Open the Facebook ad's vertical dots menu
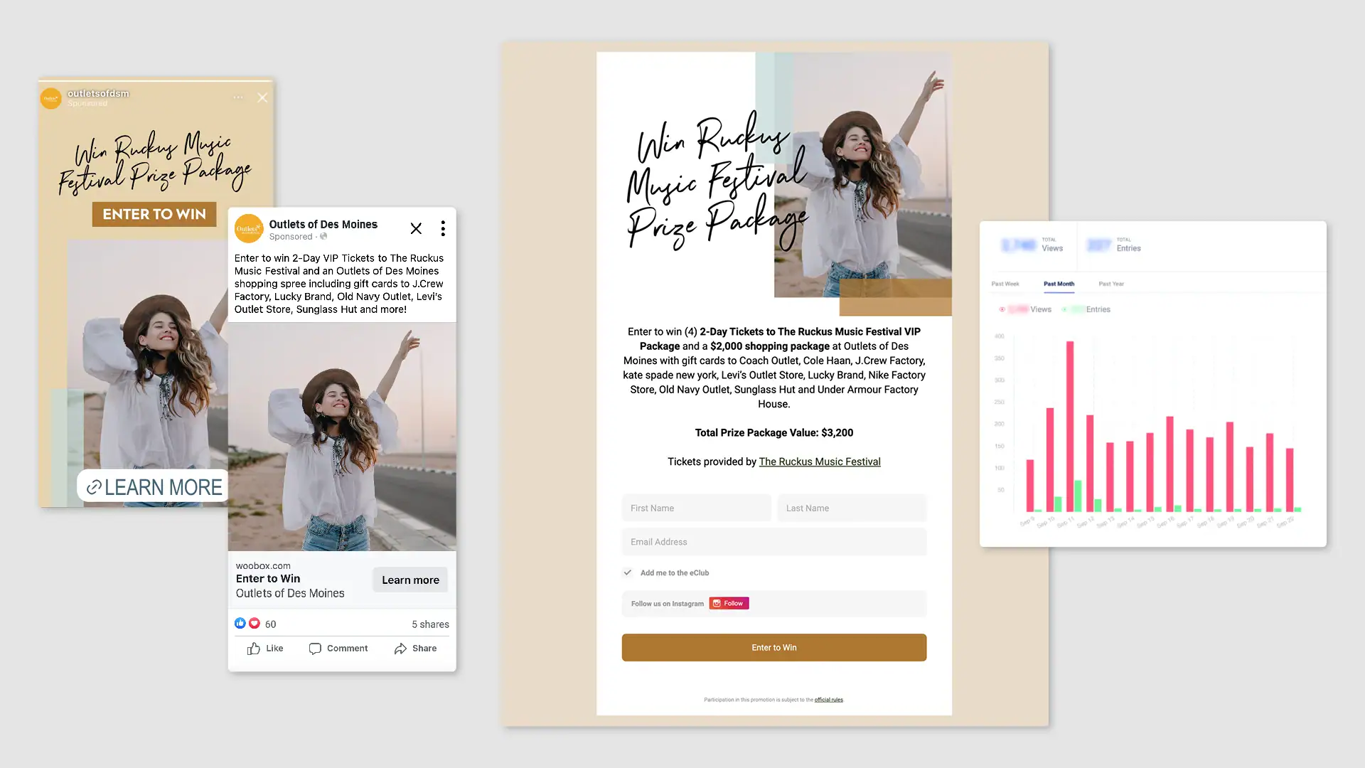This screenshot has height=768, width=1365. pos(443,228)
